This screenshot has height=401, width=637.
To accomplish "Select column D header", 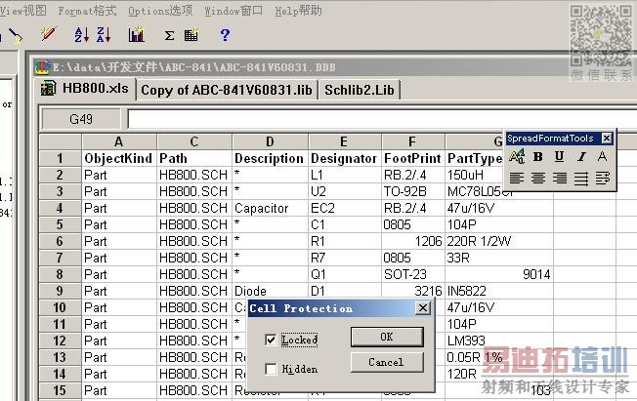I will 270,141.
